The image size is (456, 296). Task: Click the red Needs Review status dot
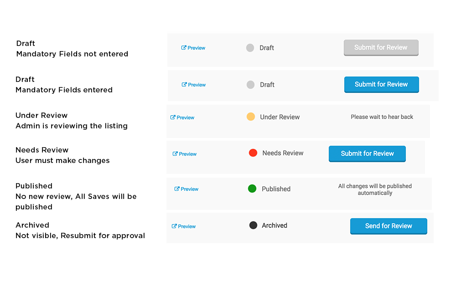click(x=253, y=153)
